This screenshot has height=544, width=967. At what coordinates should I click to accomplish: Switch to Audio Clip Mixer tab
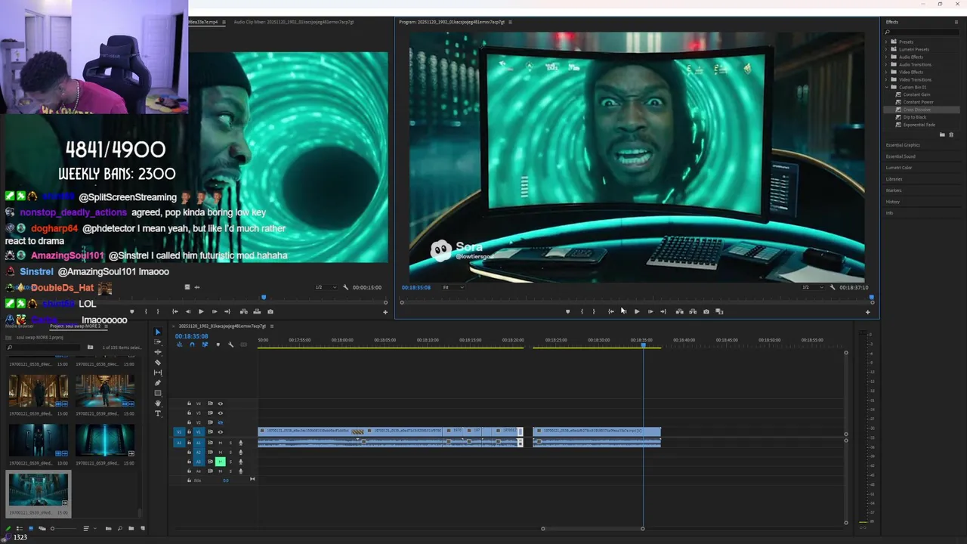[x=294, y=22]
